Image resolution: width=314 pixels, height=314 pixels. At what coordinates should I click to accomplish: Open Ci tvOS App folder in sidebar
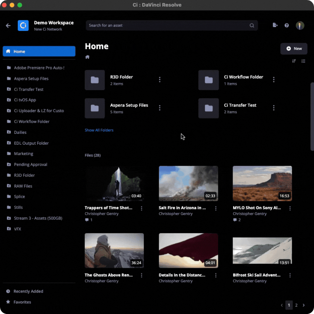[21, 100]
